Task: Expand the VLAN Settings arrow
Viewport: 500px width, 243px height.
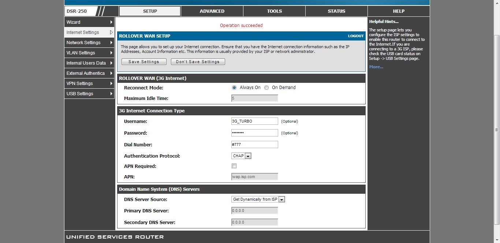Action: pos(111,53)
